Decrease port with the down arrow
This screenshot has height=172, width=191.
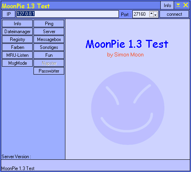point(156,15)
